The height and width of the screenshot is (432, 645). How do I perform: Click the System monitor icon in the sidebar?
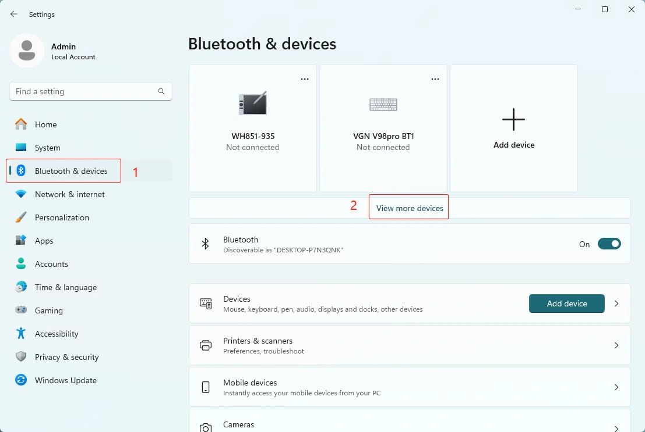tap(21, 148)
